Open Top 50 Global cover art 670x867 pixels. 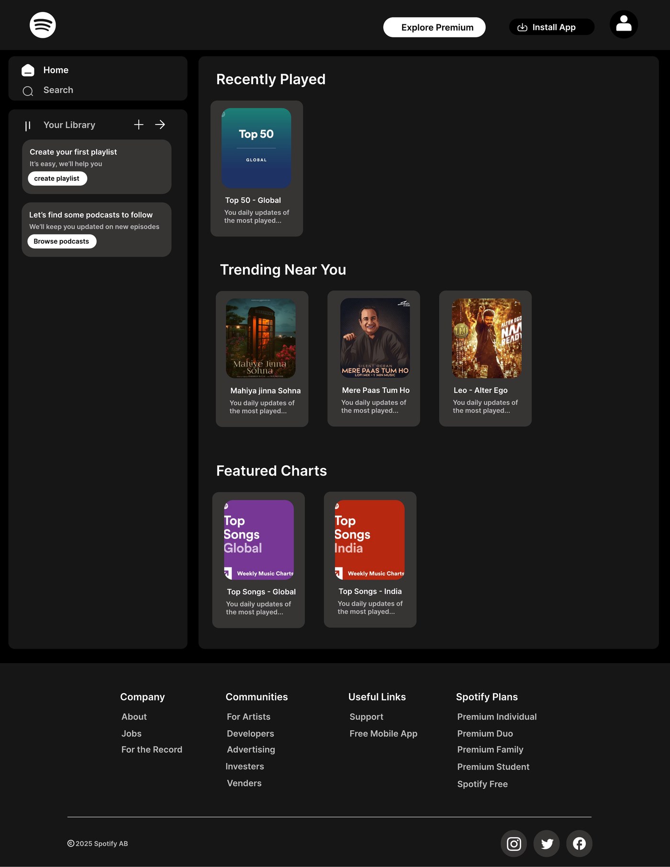[256, 148]
